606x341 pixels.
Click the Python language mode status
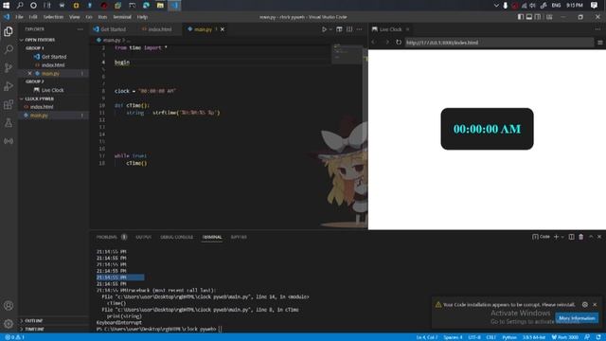click(x=509, y=337)
